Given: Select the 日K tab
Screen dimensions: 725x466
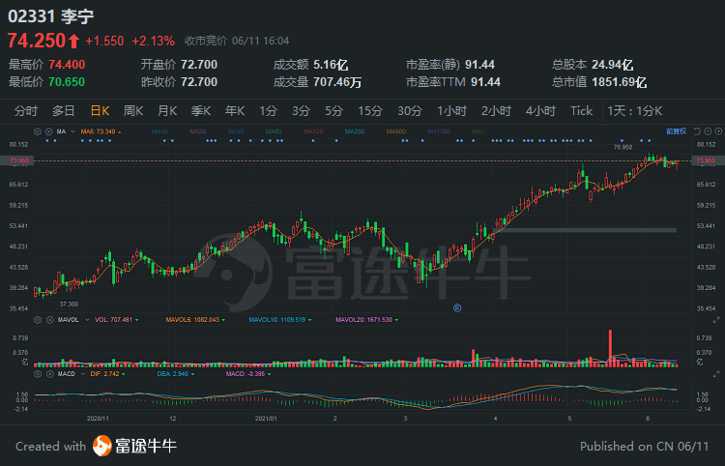Looking at the screenshot, I should 100,111.
